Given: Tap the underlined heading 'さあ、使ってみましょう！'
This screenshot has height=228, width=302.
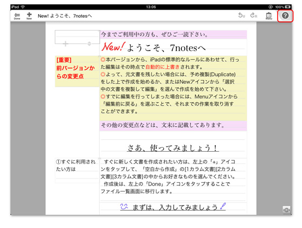Looking at the screenshot, I should 173,148.
